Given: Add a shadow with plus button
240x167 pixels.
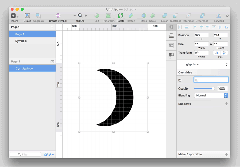Looking at the screenshot, I should 226,104.
